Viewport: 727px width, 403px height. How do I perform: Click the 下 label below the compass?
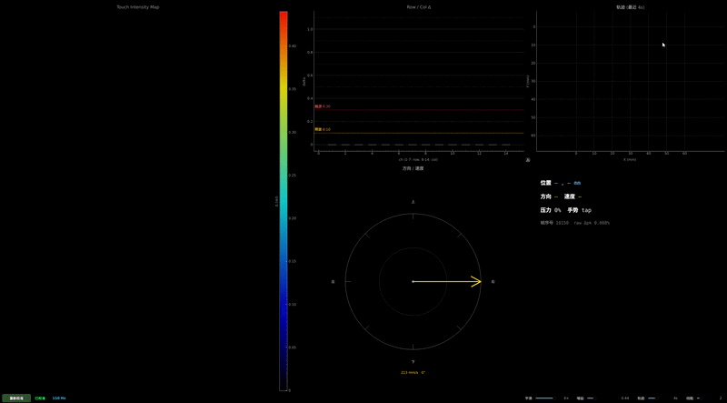[x=413, y=361]
